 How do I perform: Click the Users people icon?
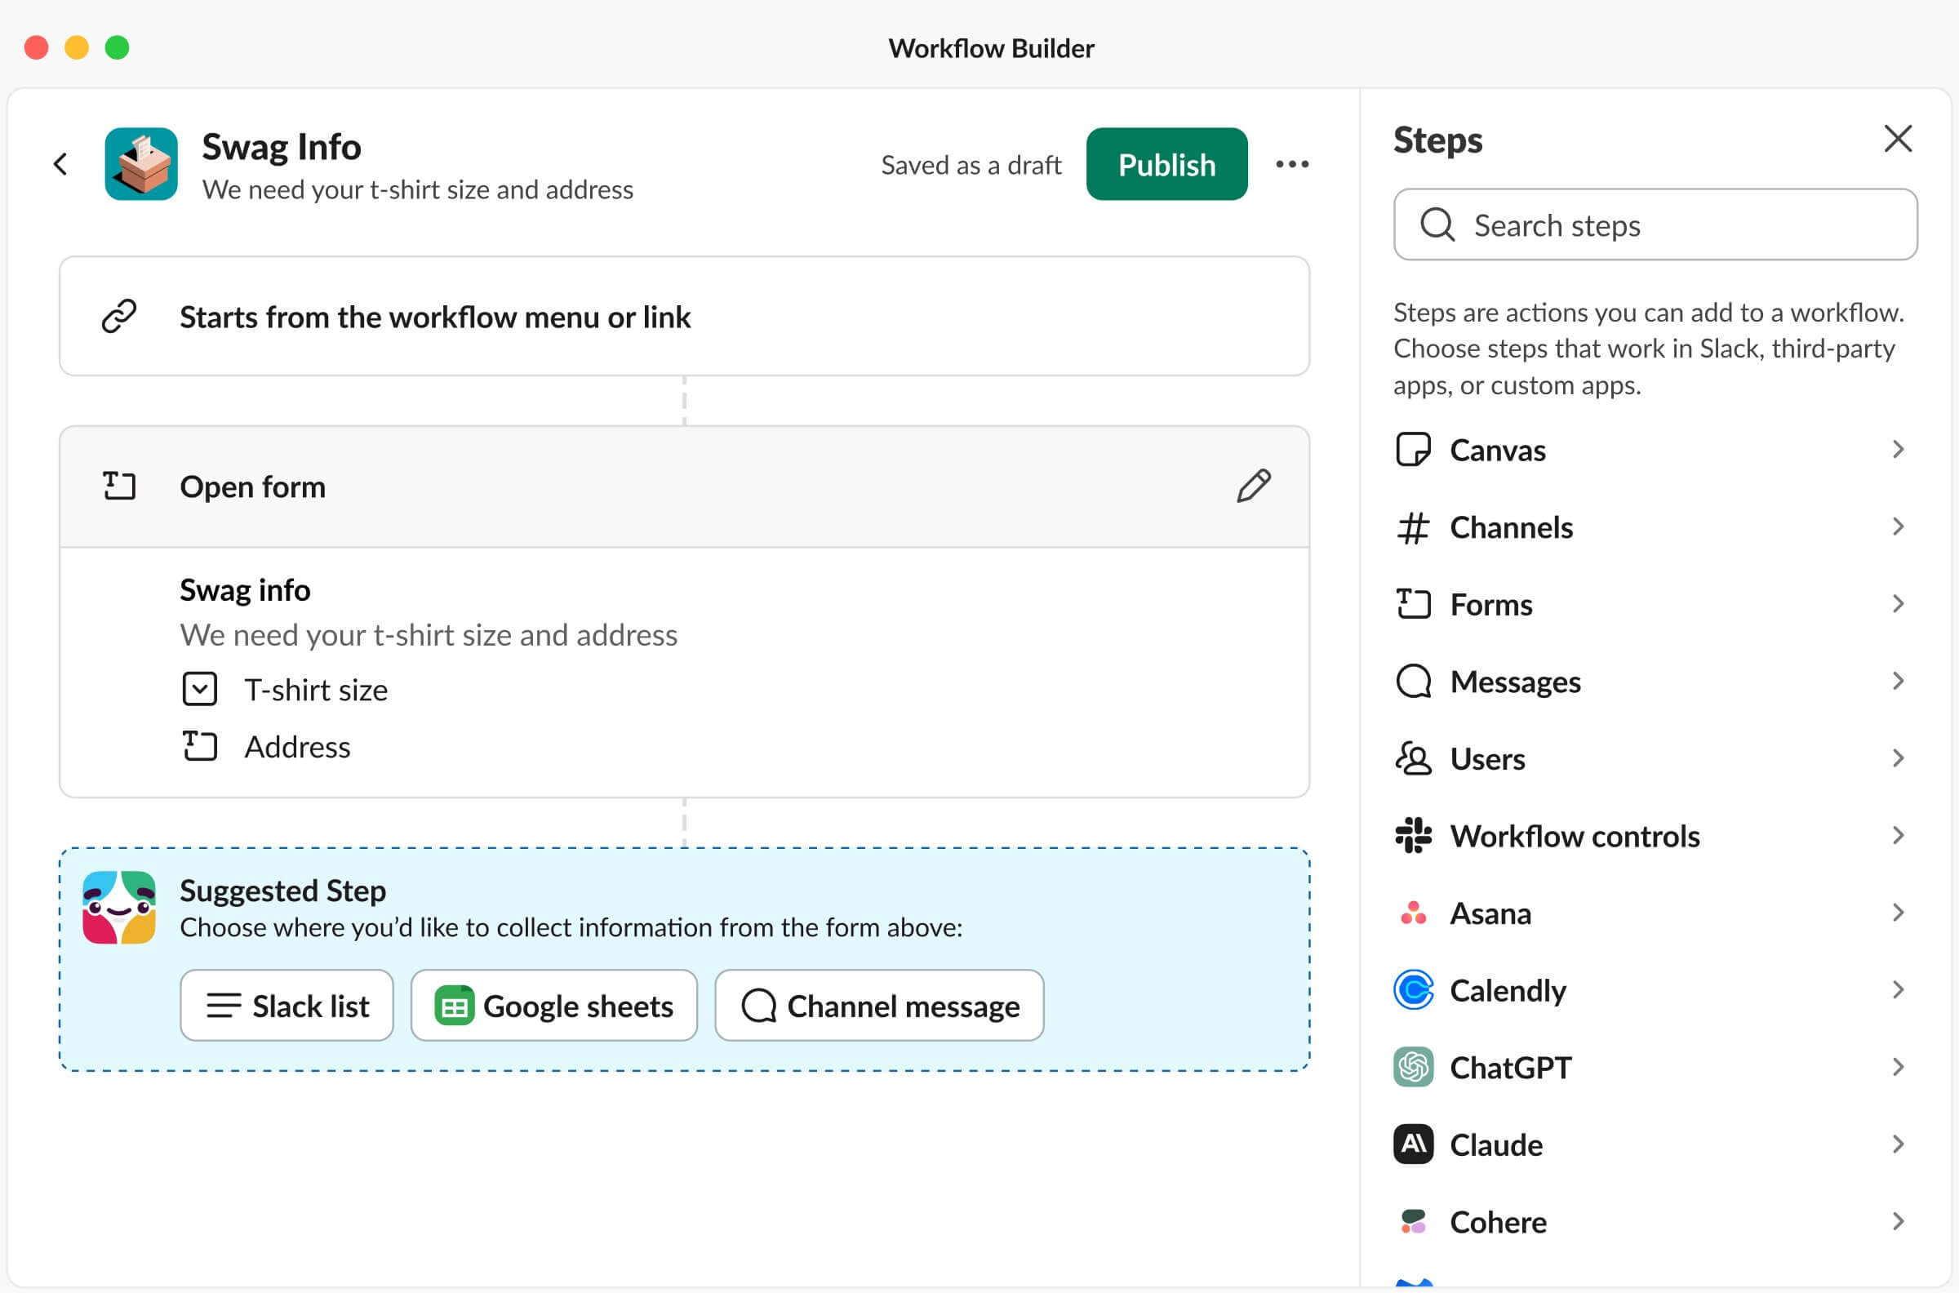[x=1413, y=758]
